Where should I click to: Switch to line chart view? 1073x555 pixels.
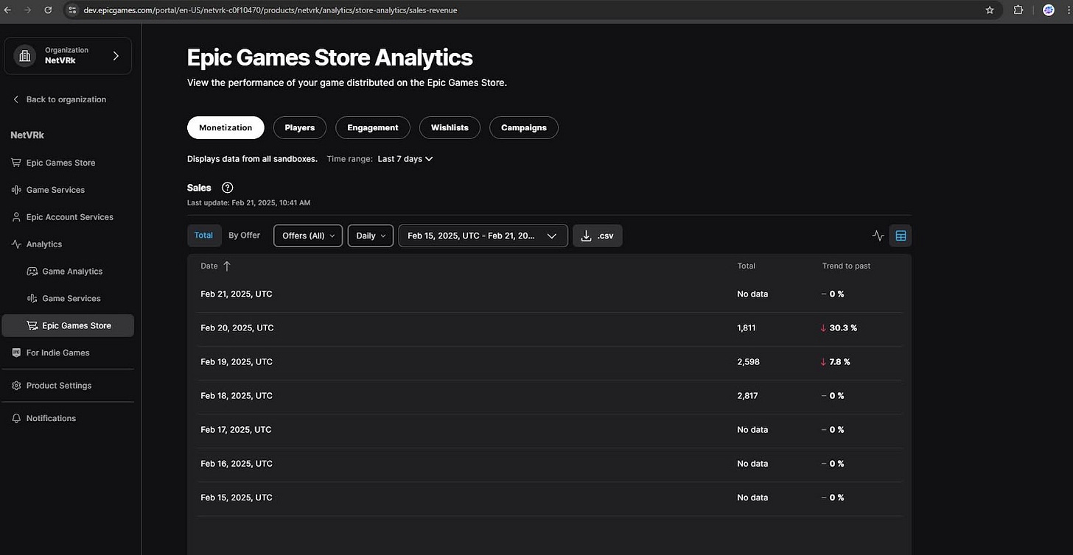click(x=878, y=236)
